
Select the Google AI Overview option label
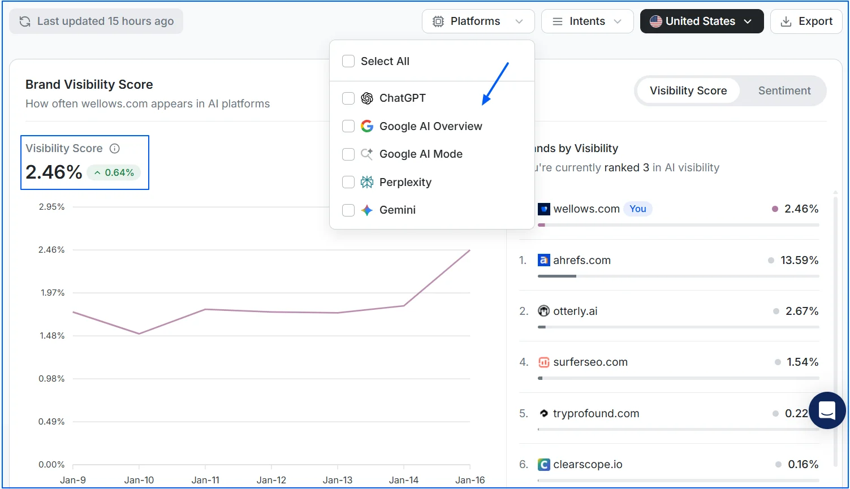(x=431, y=126)
